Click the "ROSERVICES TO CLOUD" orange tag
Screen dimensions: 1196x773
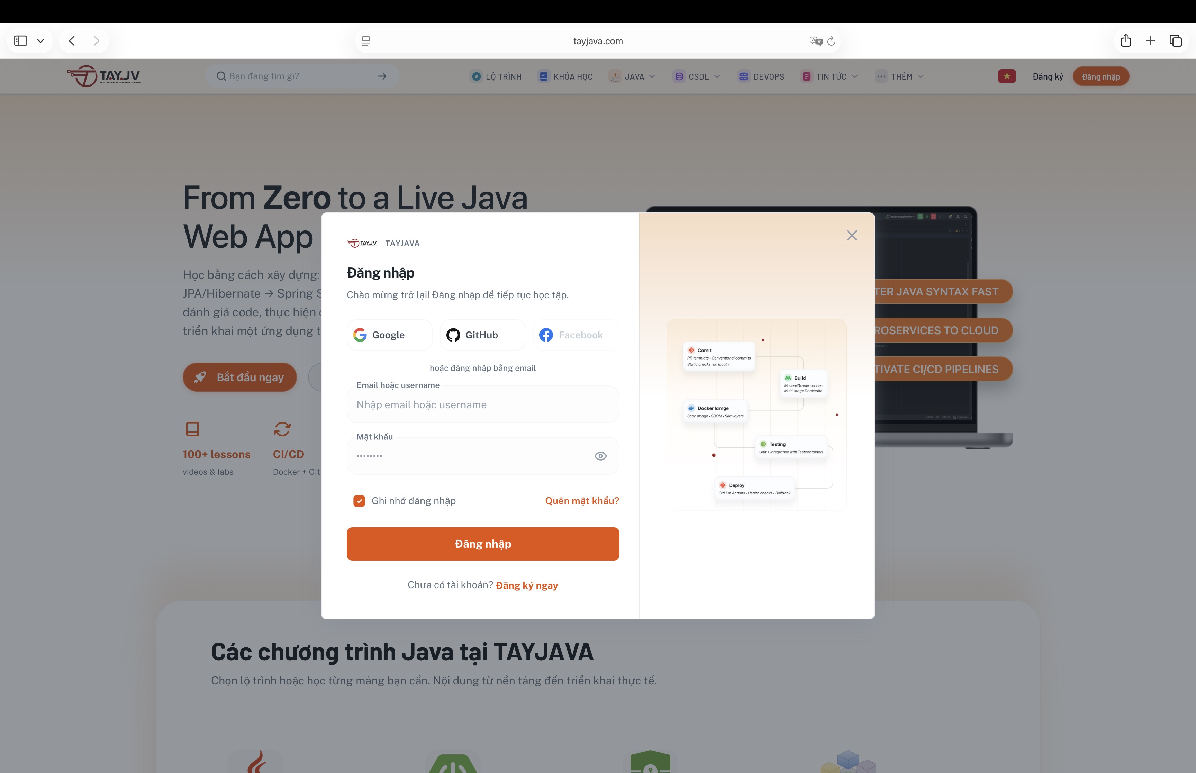click(x=944, y=330)
